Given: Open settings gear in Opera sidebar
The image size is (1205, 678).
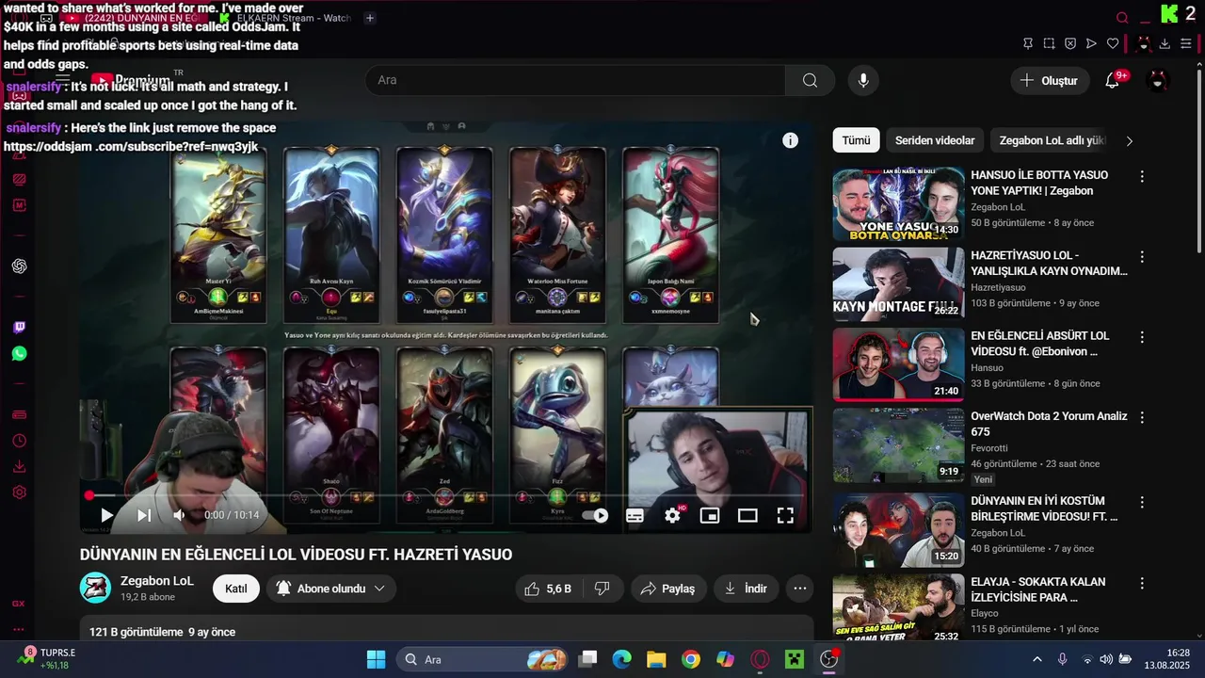Looking at the screenshot, I should [19, 492].
